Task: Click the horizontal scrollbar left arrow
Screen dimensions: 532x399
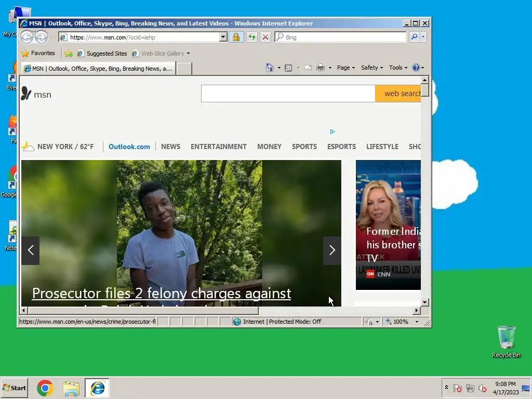Action: [x=23, y=310]
